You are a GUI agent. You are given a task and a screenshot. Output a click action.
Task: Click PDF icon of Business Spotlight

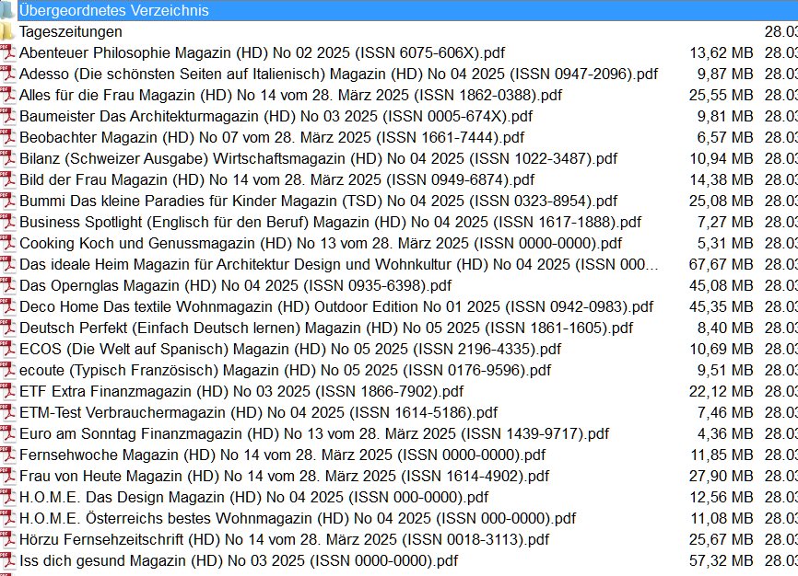[x=7, y=222]
